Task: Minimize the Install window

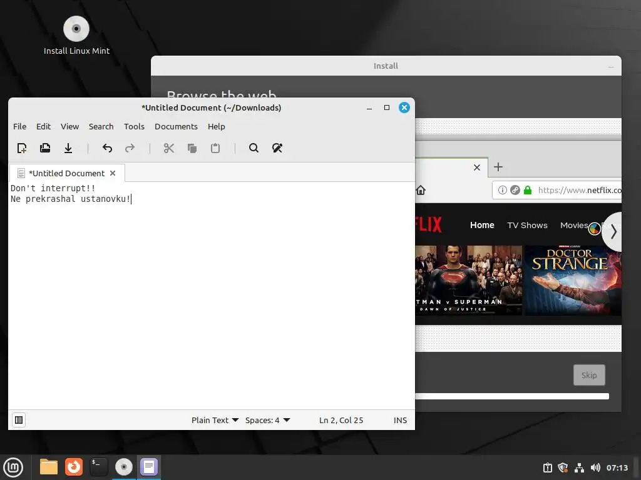Action: coord(611,66)
